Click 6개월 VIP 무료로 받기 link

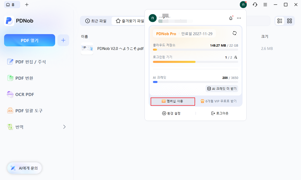(219, 101)
